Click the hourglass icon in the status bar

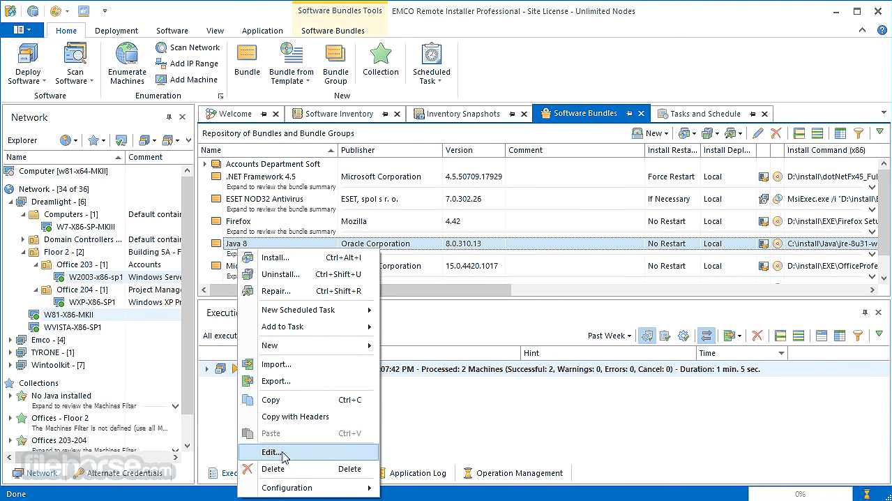(x=867, y=494)
